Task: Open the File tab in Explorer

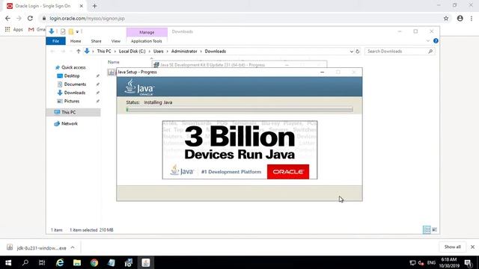Action: click(x=55, y=41)
